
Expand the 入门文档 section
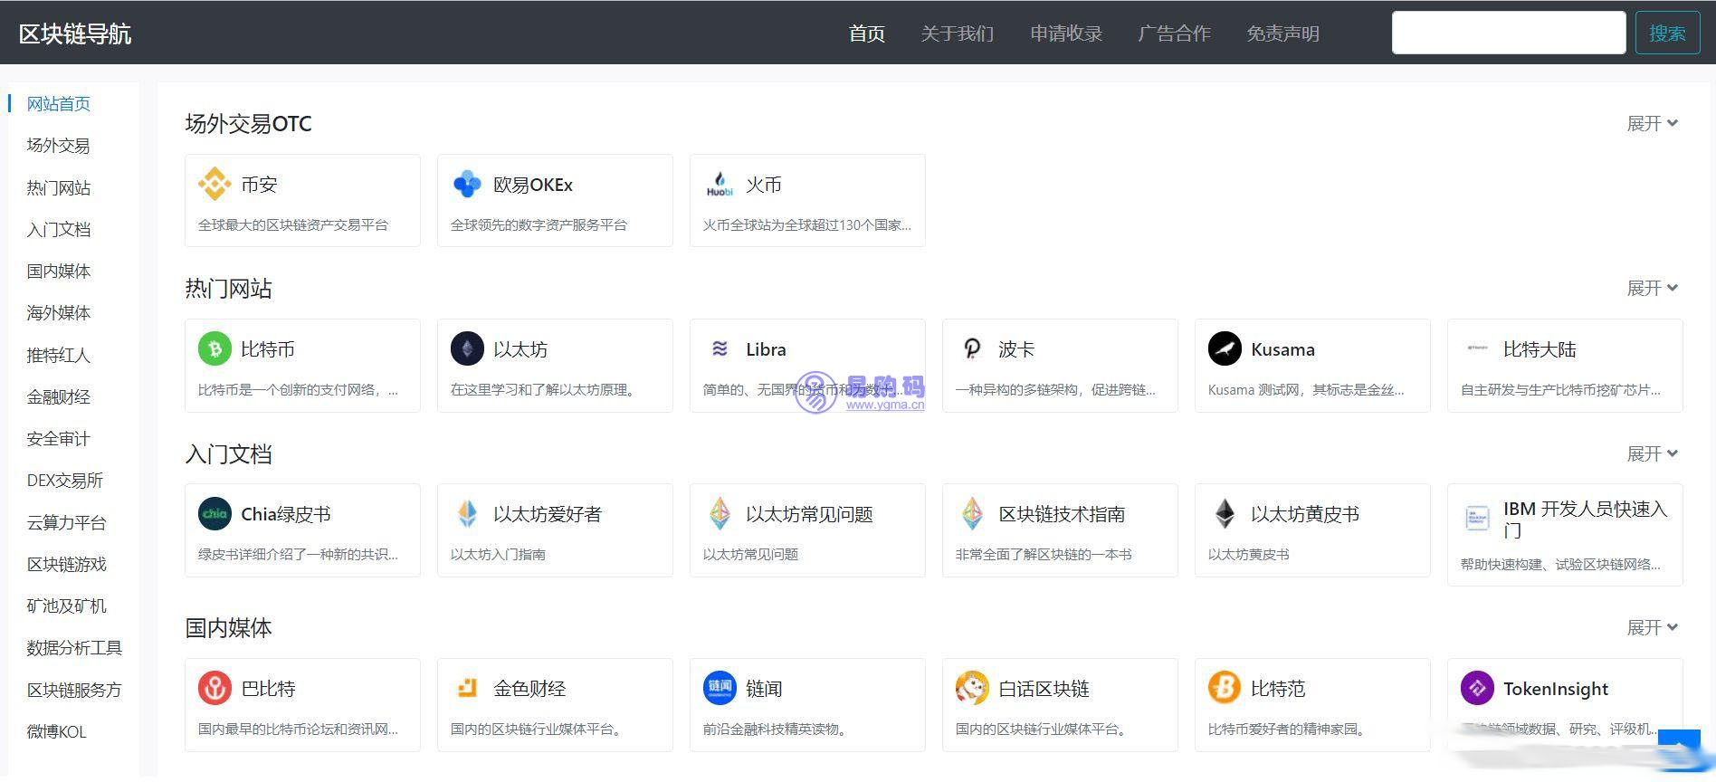[x=1652, y=454]
